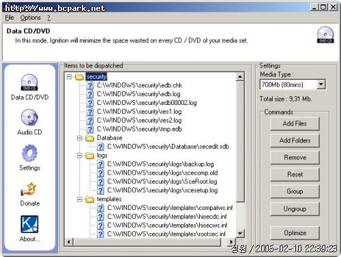Screen dimensions: 341x257
Task: Click the Remove button
Action: pyautogui.click(x=295, y=157)
